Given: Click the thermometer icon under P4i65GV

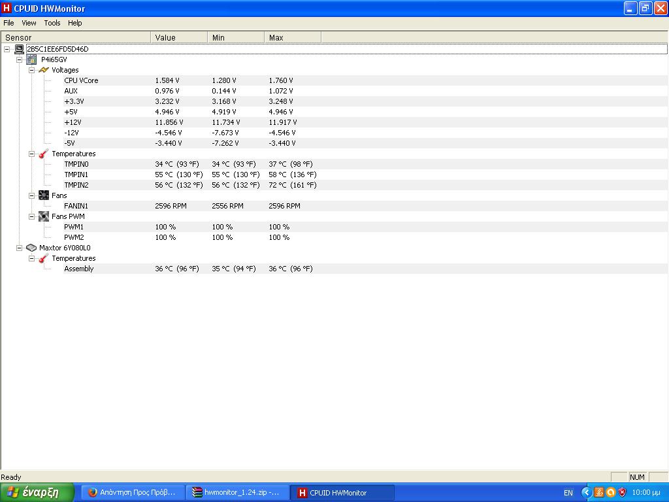Looking at the screenshot, I should 44,154.
